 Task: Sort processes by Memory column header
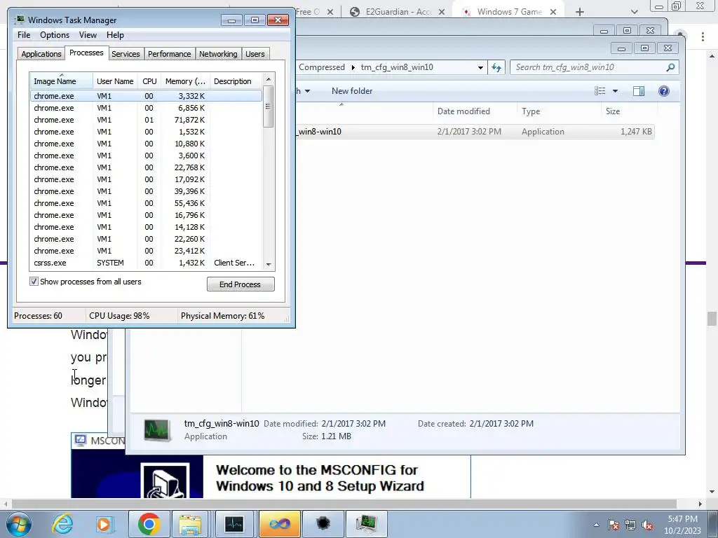[185, 81]
